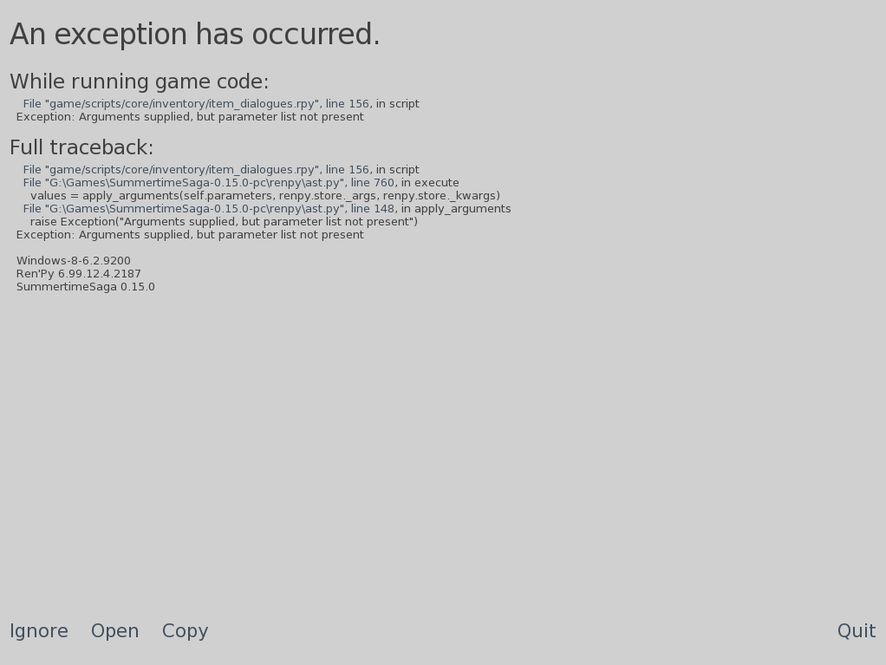Click the final exception message in full traceback

(x=190, y=235)
